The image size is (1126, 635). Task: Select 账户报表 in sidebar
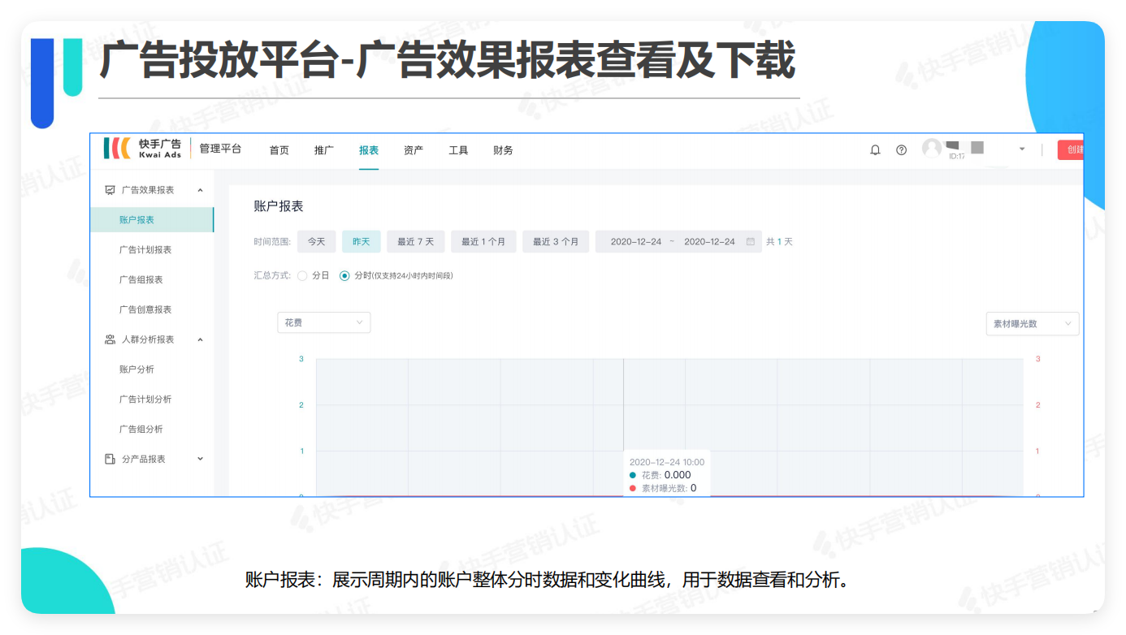click(152, 220)
